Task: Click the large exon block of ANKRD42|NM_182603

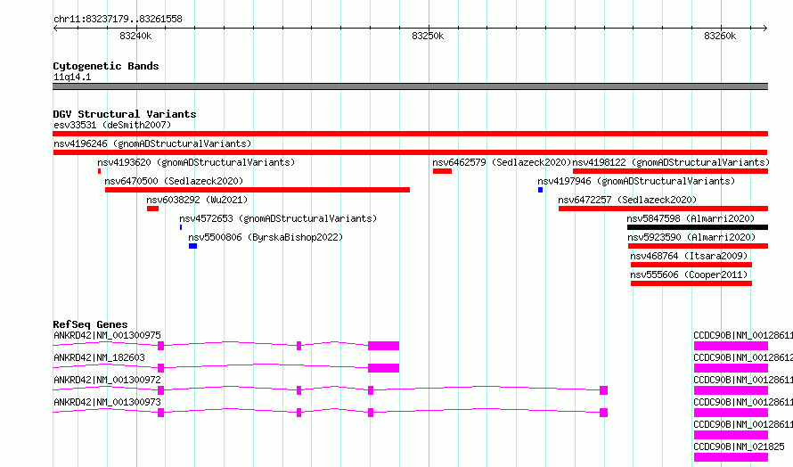Action: (383, 368)
